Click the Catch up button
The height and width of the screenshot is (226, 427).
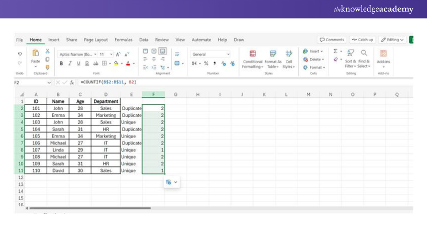click(362, 40)
